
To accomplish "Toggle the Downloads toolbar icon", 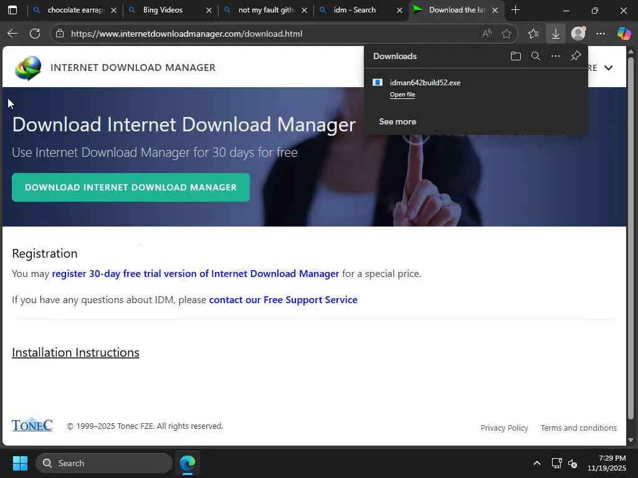I will 555,34.
